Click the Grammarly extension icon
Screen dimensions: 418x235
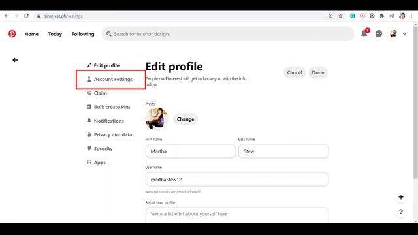click(x=353, y=16)
